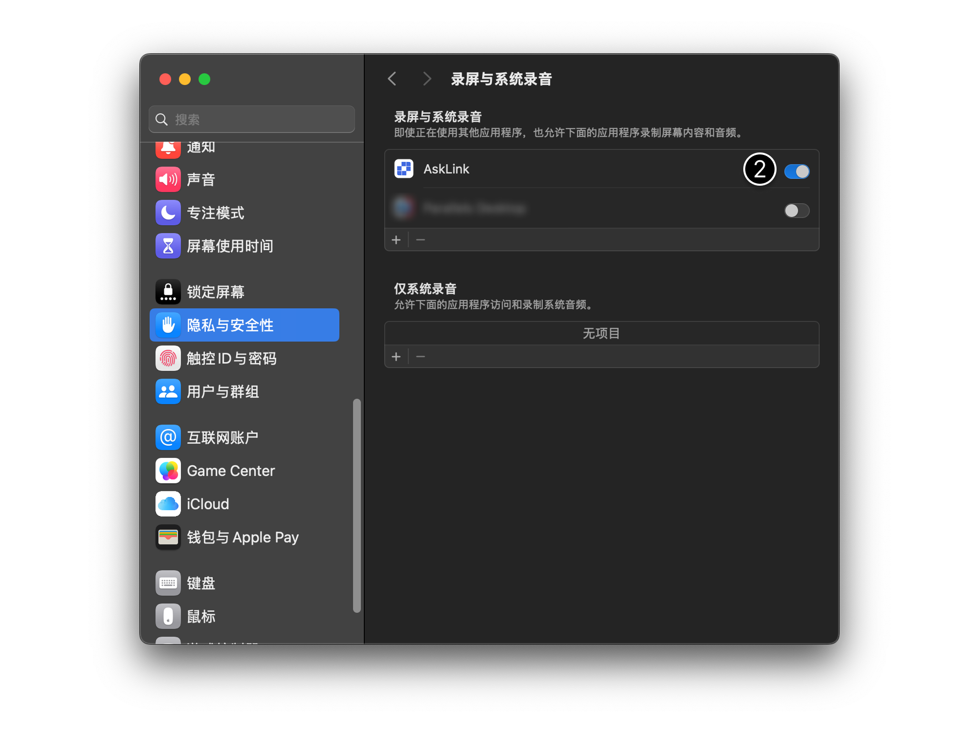This screenshot has height=733, width=978.
Task: Open iCloud settings from sidebar
Action: (207, 504)
